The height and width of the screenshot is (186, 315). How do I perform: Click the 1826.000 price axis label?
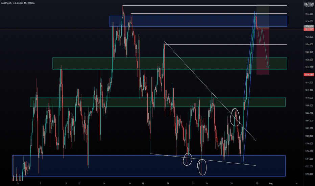point(309,37)
